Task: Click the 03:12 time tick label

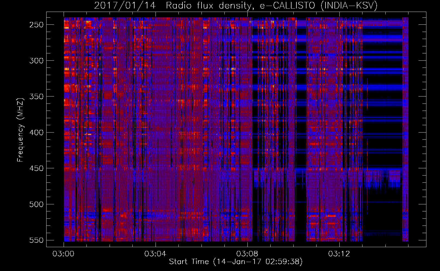Action: point(339,254)
